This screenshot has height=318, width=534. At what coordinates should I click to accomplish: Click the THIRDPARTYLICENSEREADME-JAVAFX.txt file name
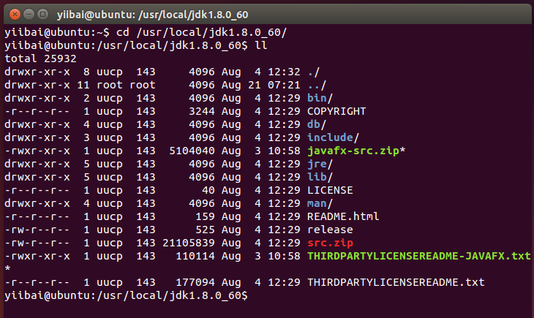click(x=419, y=256)
